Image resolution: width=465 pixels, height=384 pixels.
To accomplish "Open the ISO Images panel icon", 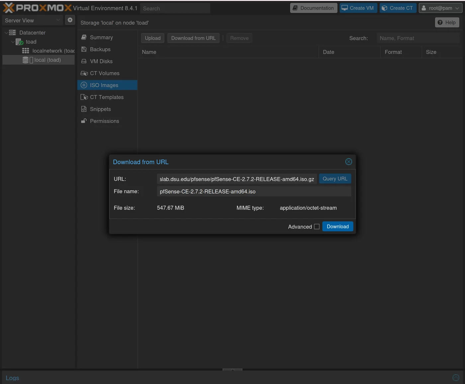I will point(84,85).
